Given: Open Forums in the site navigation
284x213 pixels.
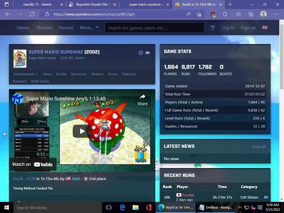Looking at the screenshot, I should (66, 28).
